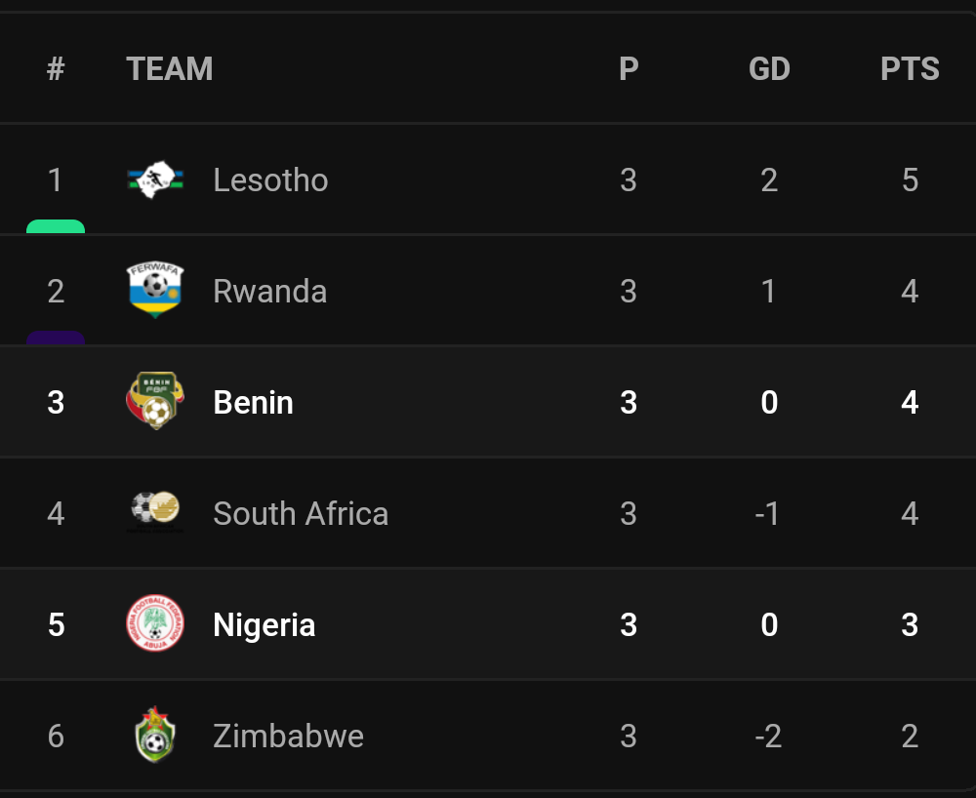This screenshot has height=798, width=976.
Task: Click the purple qualification marker under Rwanda
Action: 56,337
